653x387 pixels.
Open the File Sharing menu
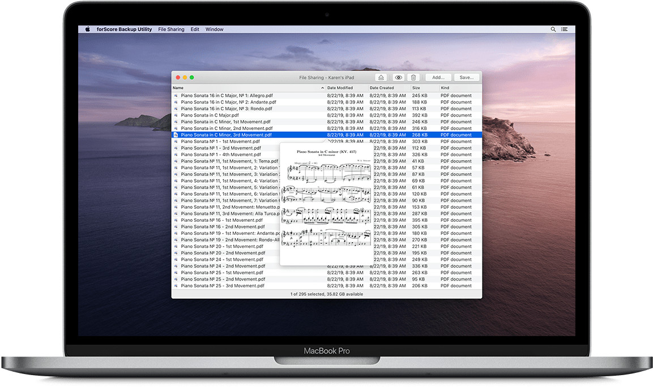[x=171, y=29]
